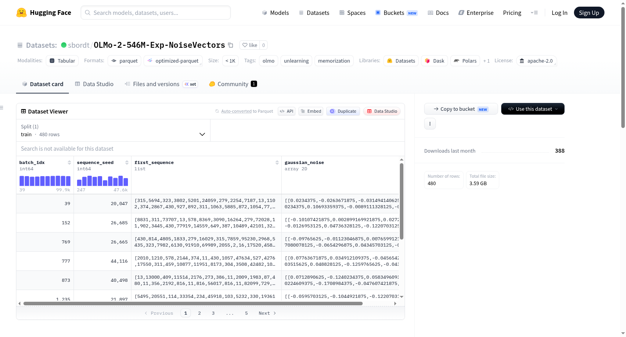Click the search models input field
626x337 pixels.
pos(156,13)
